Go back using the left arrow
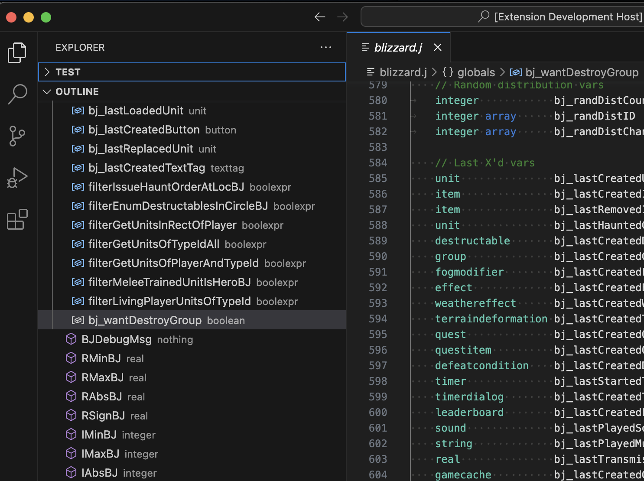This screenshot has width=644, height=481. [x=320, y=17]
